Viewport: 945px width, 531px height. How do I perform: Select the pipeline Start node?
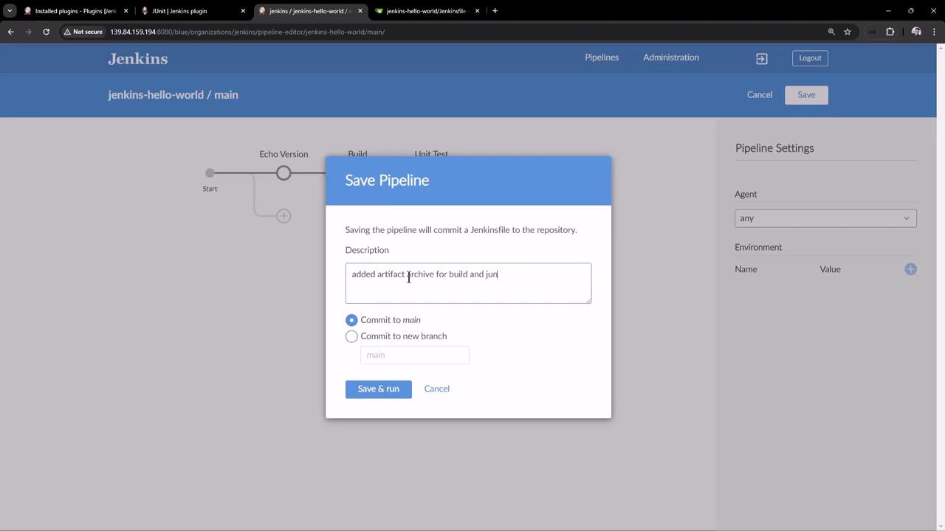click(x=210, y=173)
